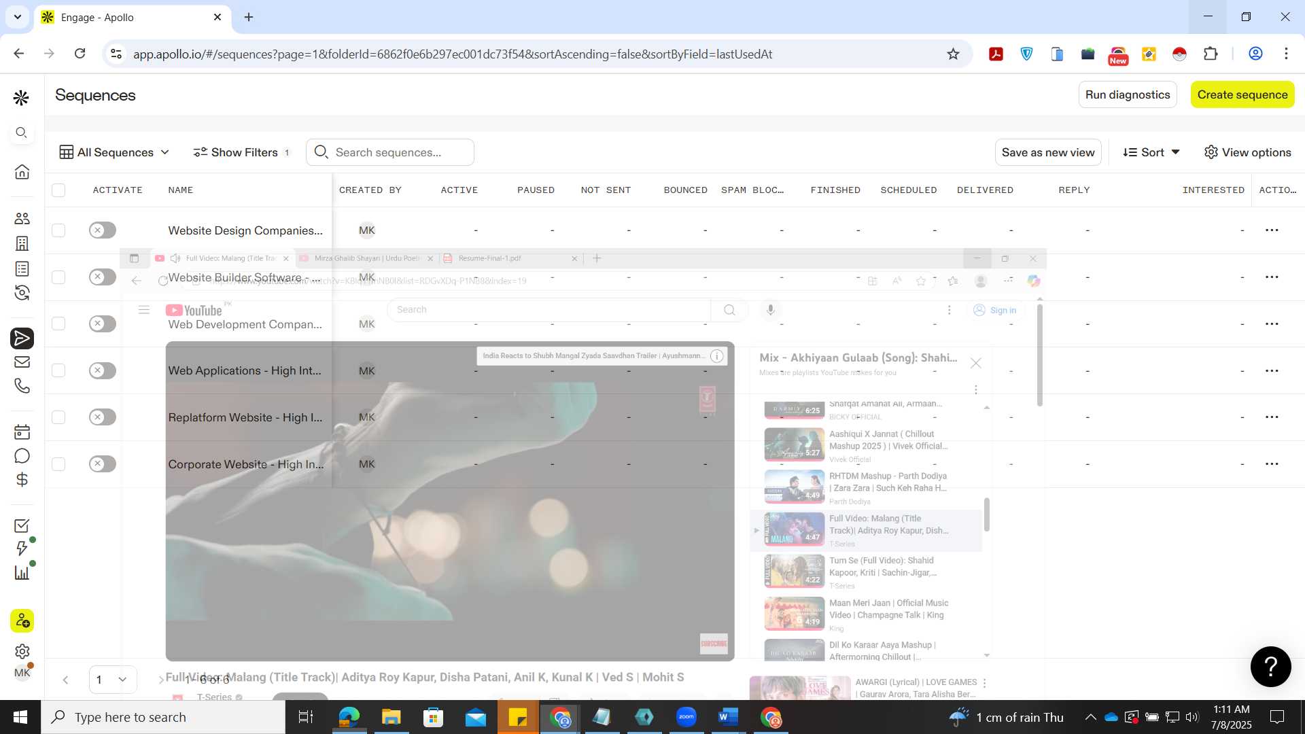Click Save as new view
1305x734 pixels.
click(1047, 152)
